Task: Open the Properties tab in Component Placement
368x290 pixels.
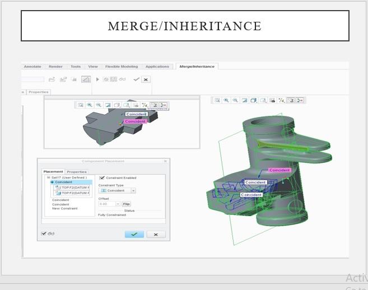Action: [77, 172]
